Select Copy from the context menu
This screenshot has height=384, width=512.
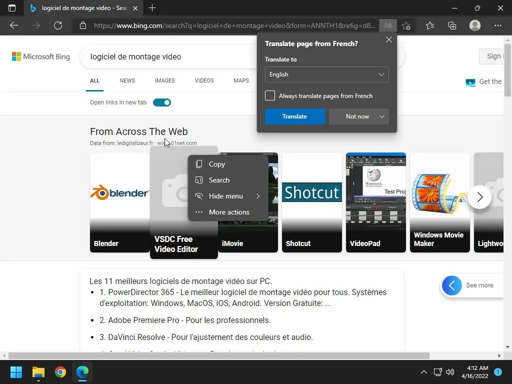228,164
